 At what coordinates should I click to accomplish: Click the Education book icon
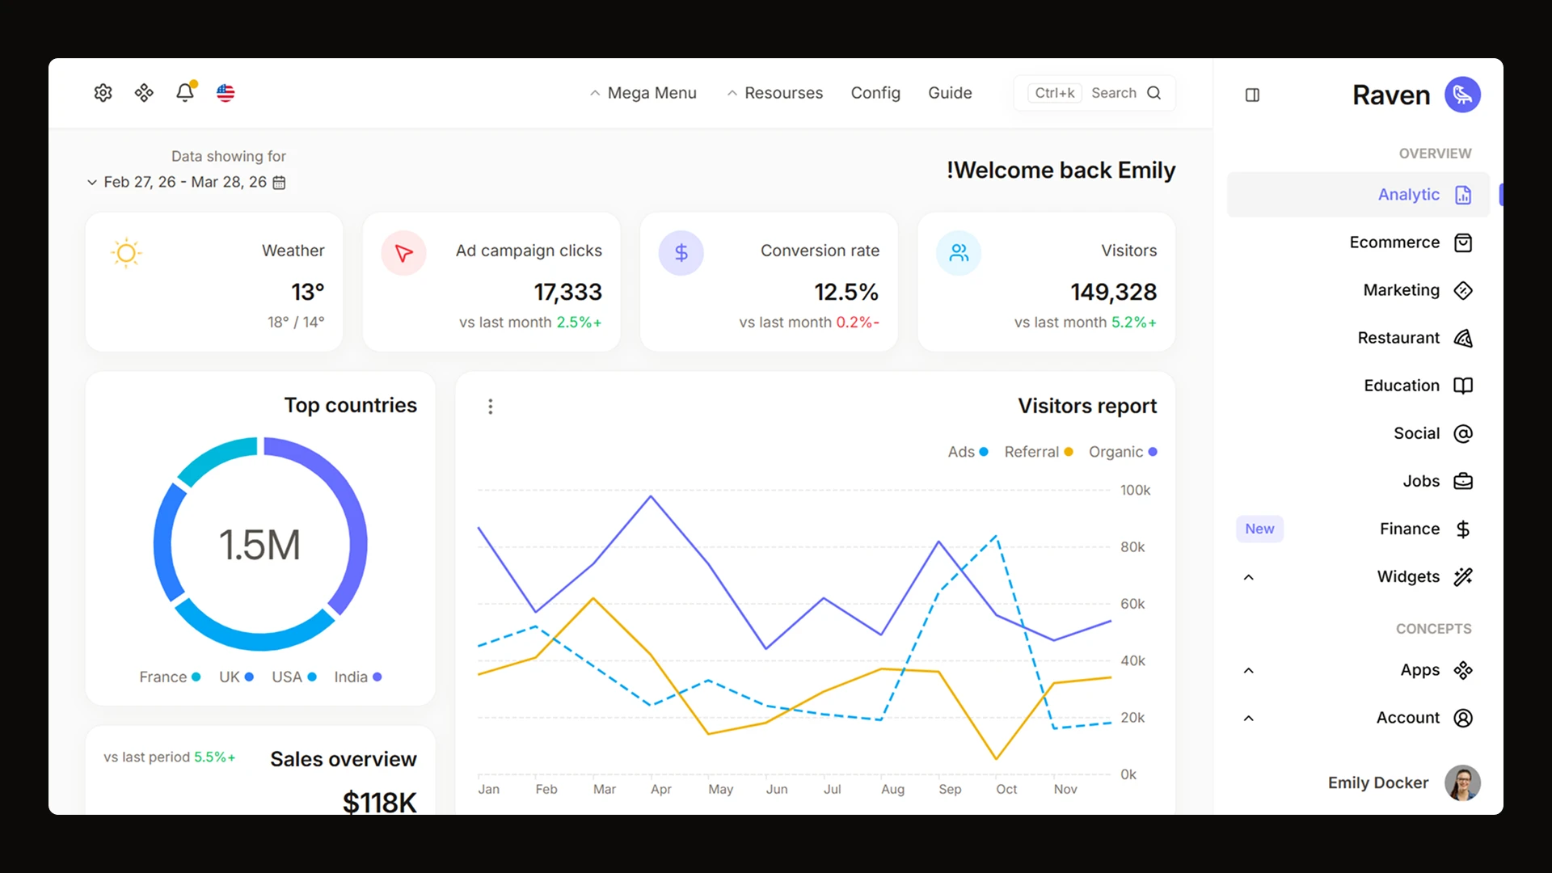pos(1463,386)
